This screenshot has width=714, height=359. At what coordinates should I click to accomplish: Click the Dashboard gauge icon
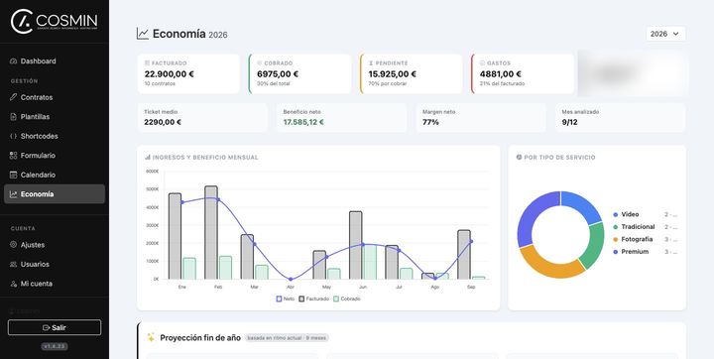click(13, 61)
